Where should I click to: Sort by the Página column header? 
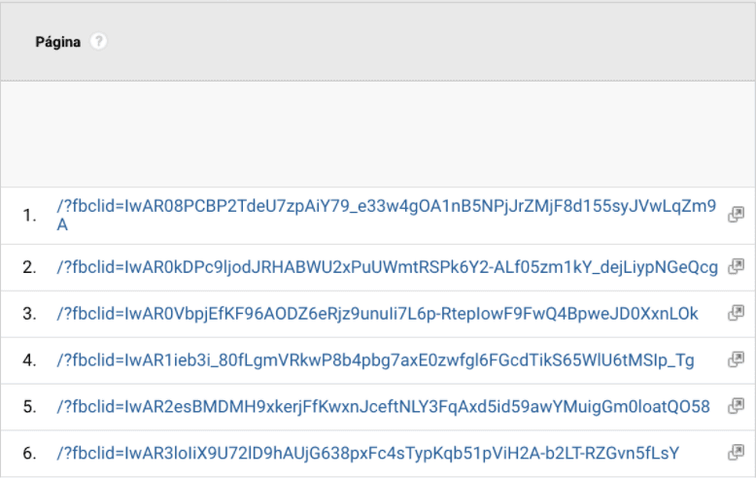57,42
